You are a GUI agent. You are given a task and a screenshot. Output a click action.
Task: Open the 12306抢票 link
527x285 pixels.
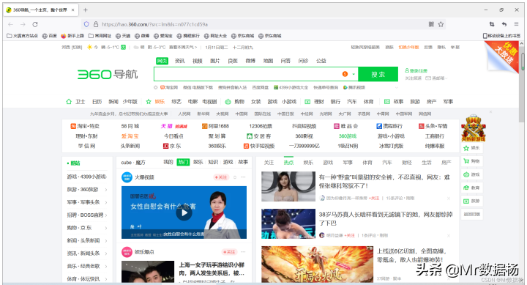tap(261, 126)
